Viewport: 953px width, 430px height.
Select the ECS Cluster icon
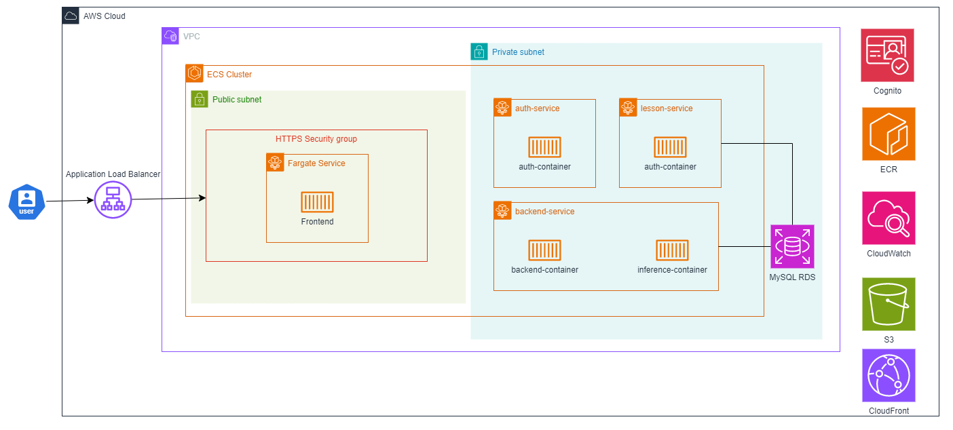pyautogui.click(x=195, y=74)
